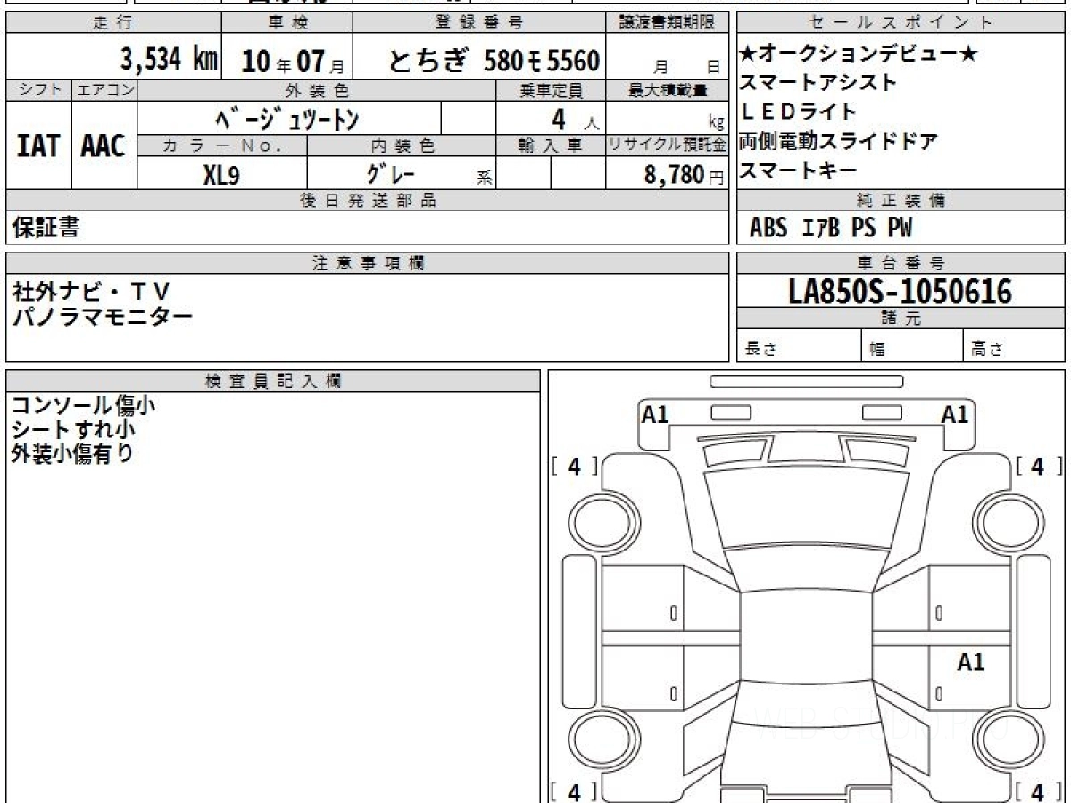The width and height of the screenshot is (1071, 803).
Task: Click the カラーNo. header cell
Action: tap(222, 145)
